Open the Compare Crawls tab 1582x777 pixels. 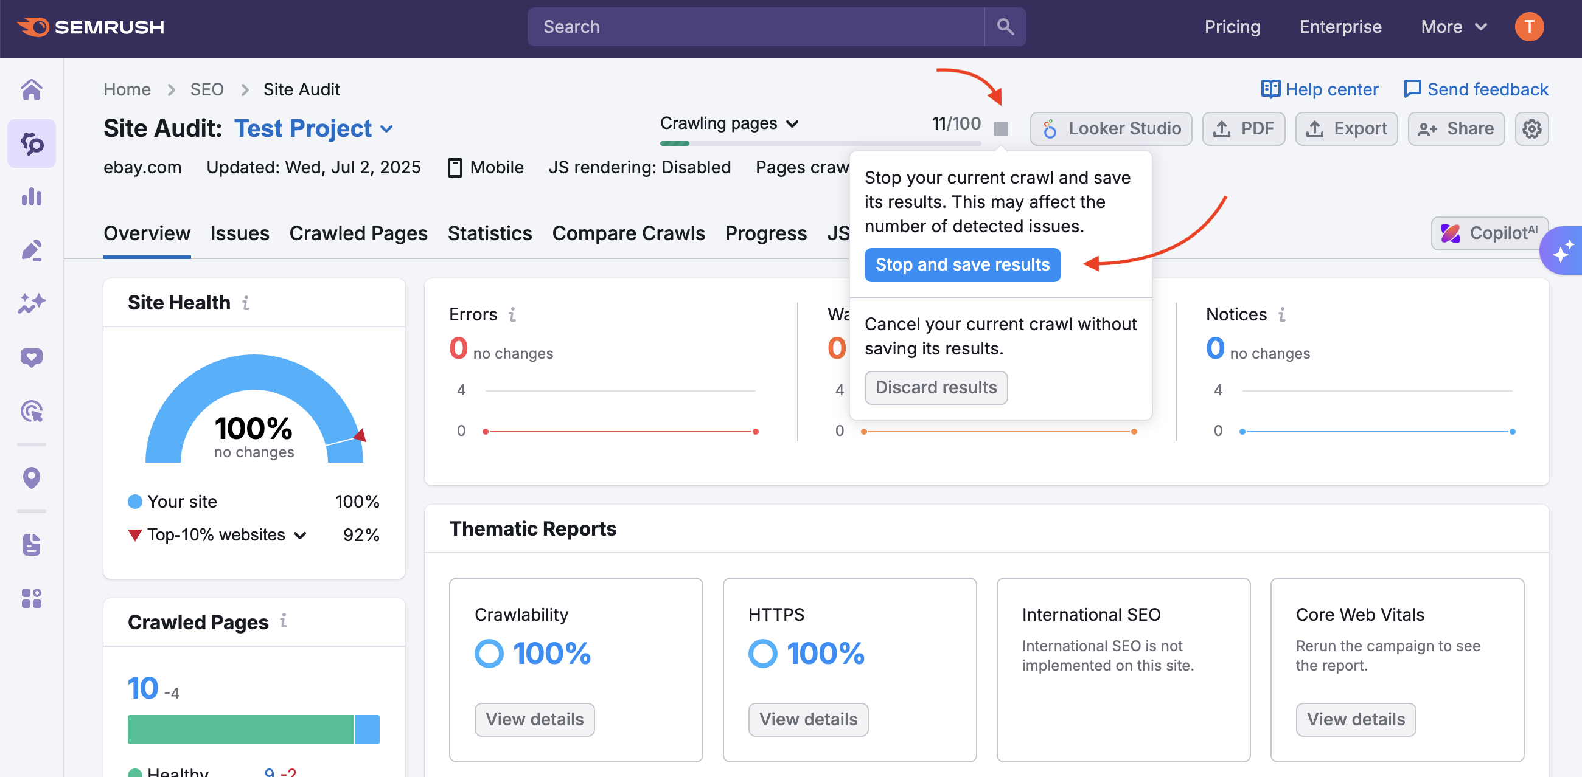pyautogui.click(x=629, y=233)
